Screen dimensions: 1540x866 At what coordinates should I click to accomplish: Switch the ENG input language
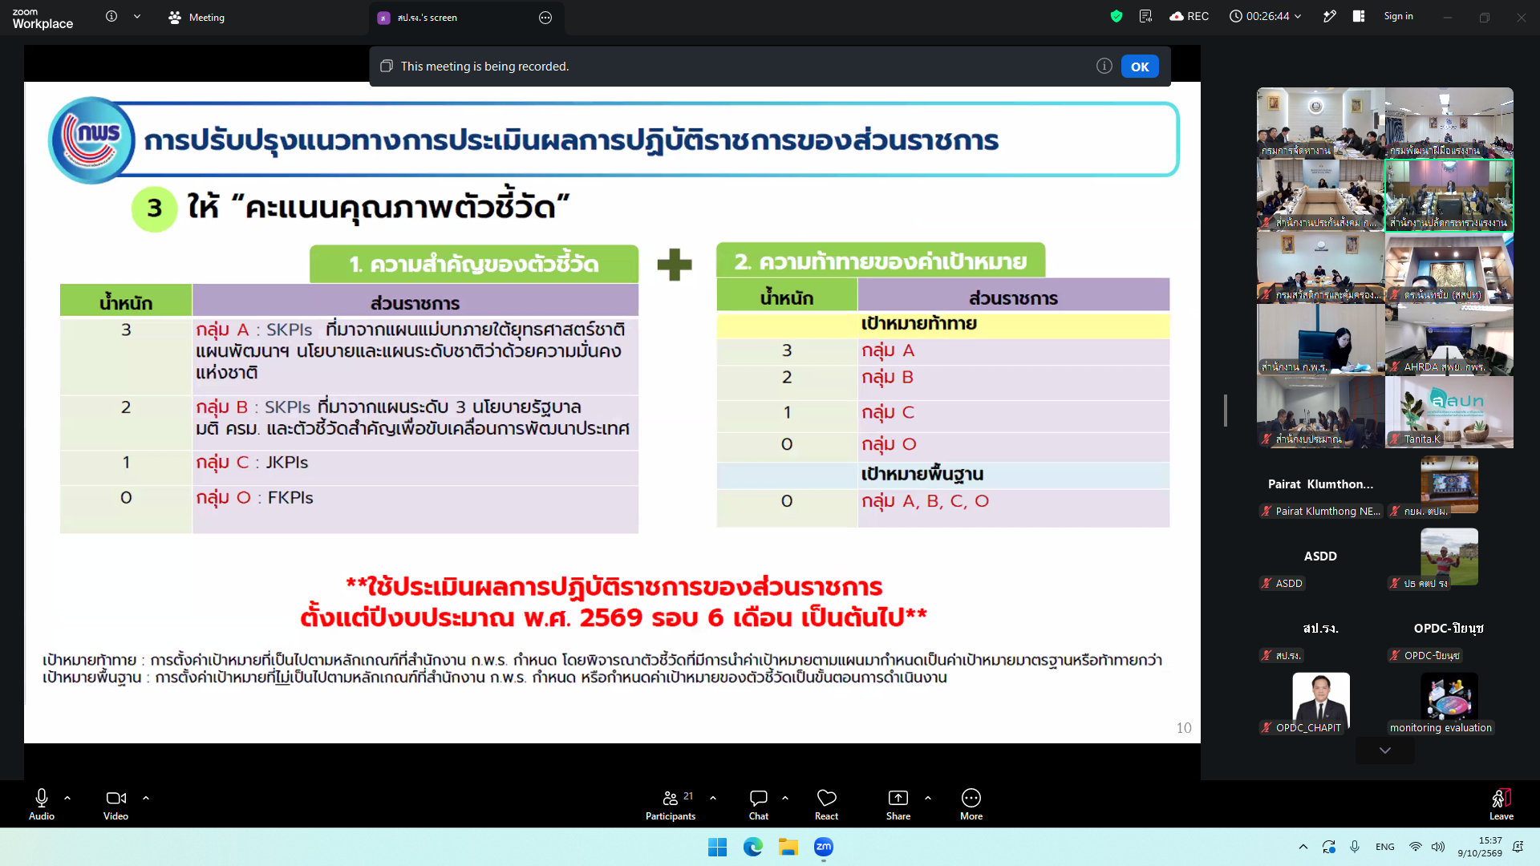tap(1384, 847)
